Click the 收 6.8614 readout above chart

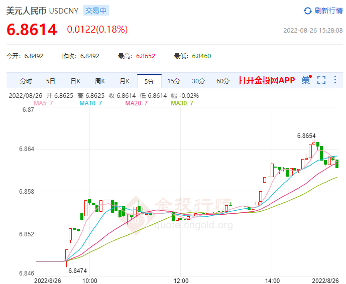122,96
